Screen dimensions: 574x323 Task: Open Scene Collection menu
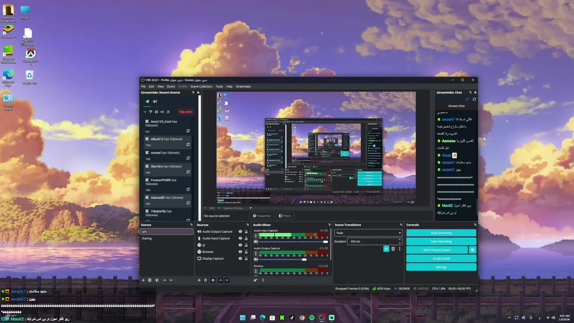[x=201, y=87]
